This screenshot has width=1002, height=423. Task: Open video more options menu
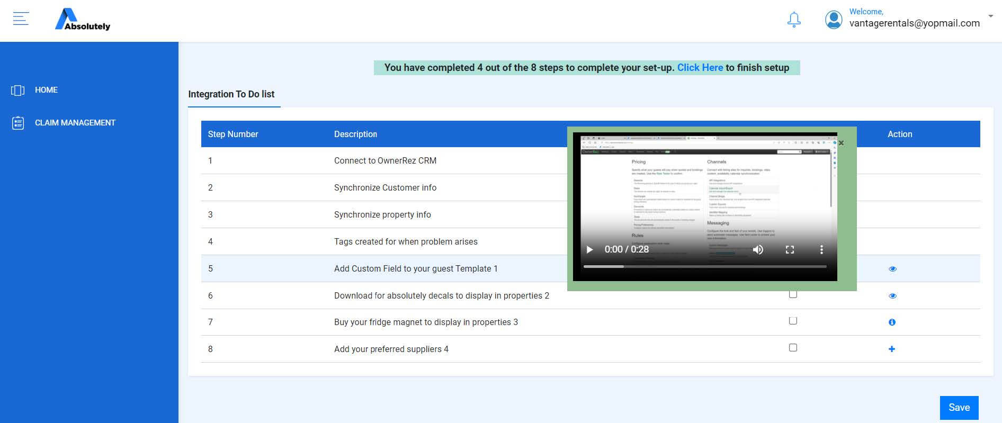[821, 249]
